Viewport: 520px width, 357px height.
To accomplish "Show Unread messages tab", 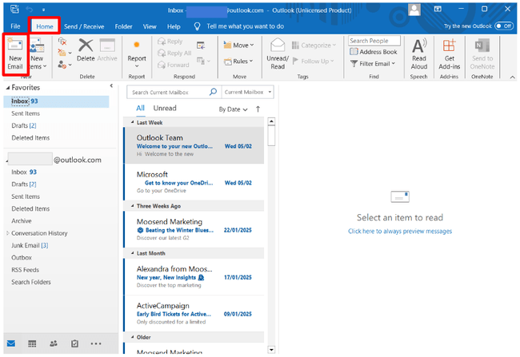I will click(x=165, y=109).
